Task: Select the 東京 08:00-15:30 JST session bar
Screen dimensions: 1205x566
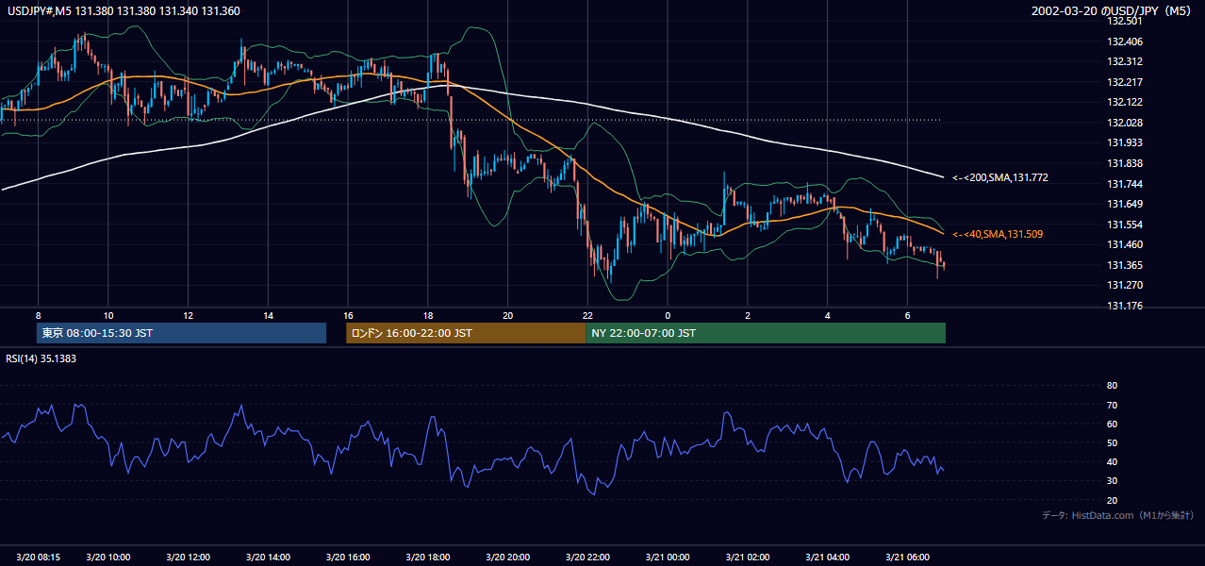Action: 182,333
